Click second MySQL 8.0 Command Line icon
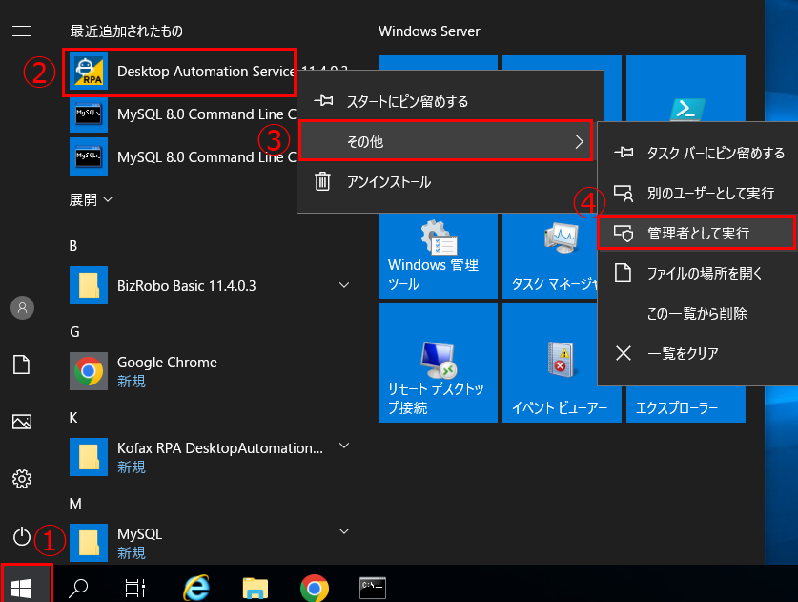Viewport: 798px width, 602px height. click(x=89, y=156)
